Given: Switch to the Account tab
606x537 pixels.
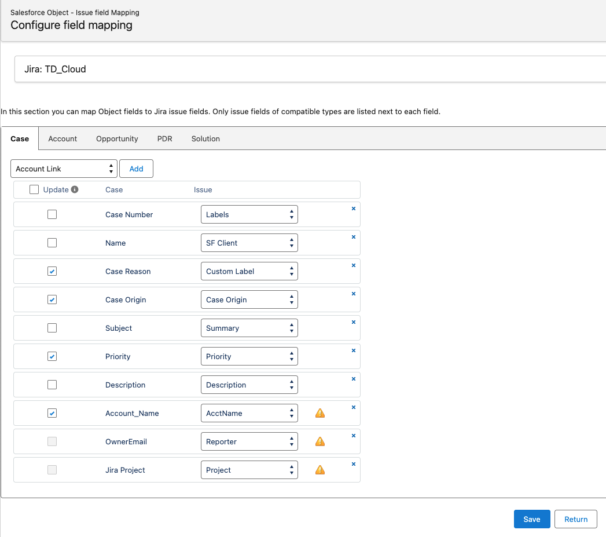Looking at the screenshot, I should click(x=63, y=138).
